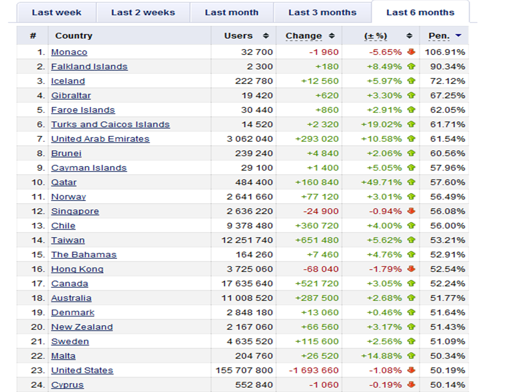515x392 pixels.
Task: Click green up arrow in Iceland row
Action: tap(411, 81)
